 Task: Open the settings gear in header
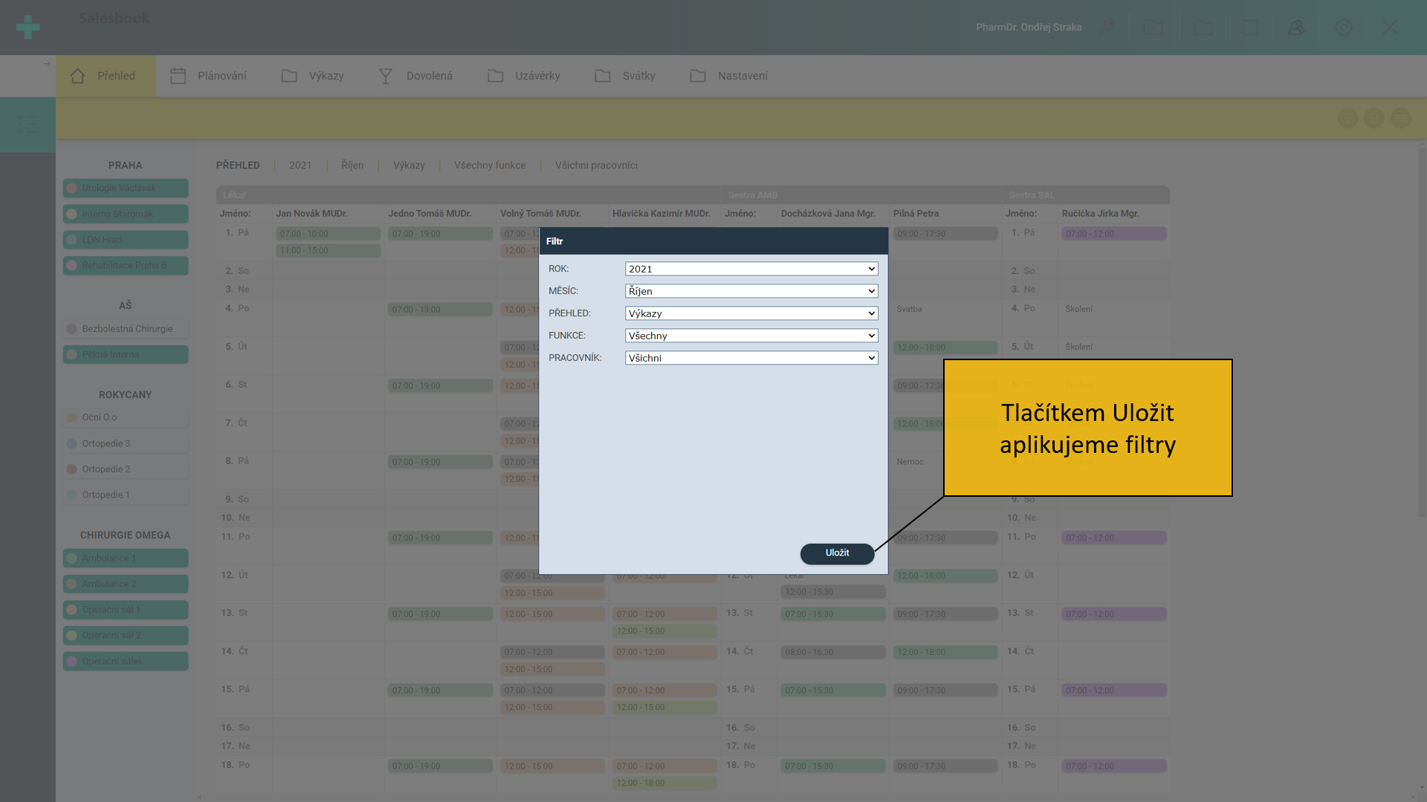click(x=1343, y=27)
